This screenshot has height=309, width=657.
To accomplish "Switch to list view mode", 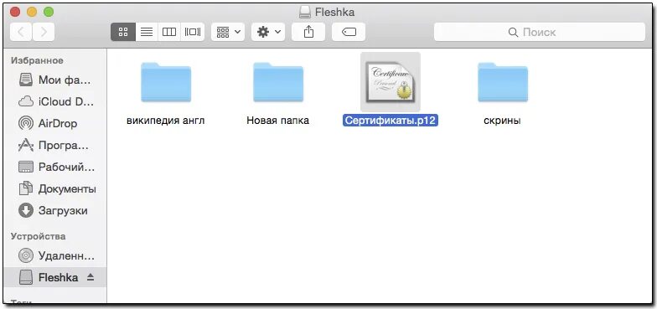I will coord(147,32).
